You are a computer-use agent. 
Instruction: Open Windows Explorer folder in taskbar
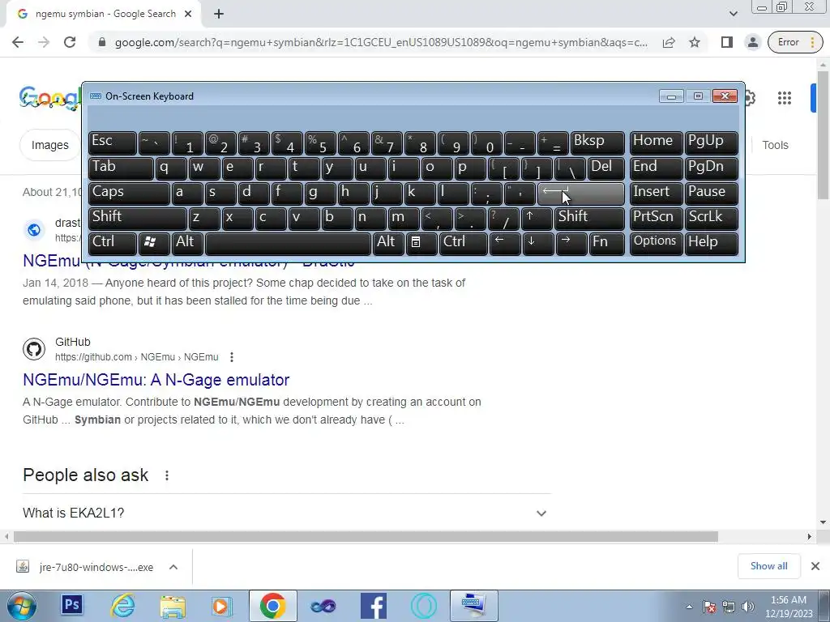coord(173,606)
